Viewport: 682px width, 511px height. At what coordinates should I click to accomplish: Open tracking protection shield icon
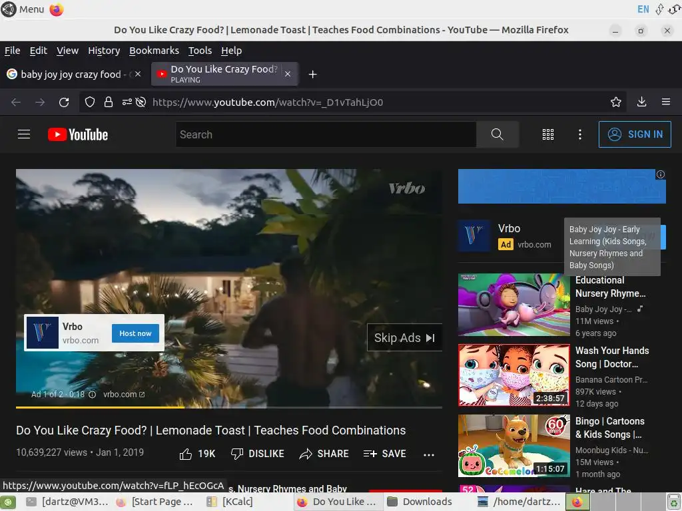(x=90, y=102)
